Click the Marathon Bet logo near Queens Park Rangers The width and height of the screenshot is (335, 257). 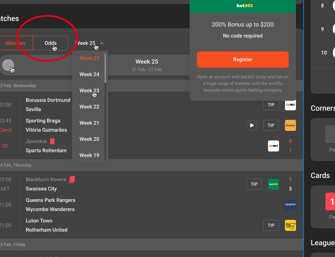[x=290, y=205]
